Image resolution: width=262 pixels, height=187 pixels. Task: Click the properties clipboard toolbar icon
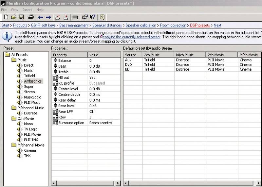pos(85,17)
